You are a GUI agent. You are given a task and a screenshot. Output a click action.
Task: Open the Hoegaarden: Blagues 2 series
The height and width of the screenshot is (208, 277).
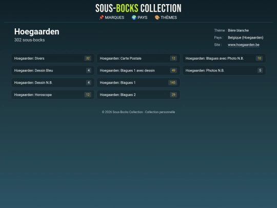click(x=138, y=94)
